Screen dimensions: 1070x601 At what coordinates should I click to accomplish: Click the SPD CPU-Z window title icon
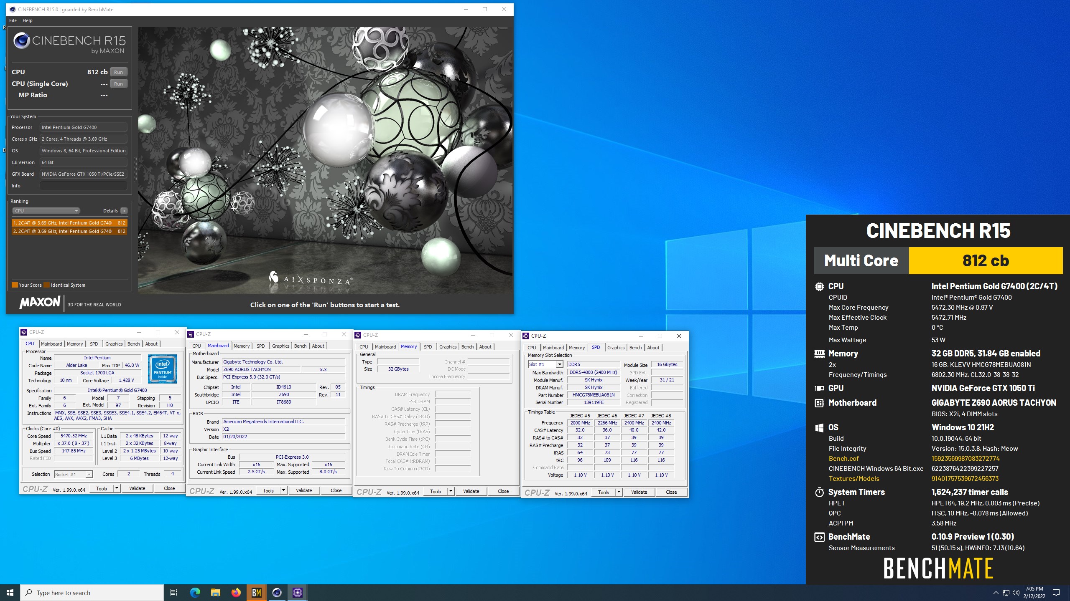[x=526, y=336]
